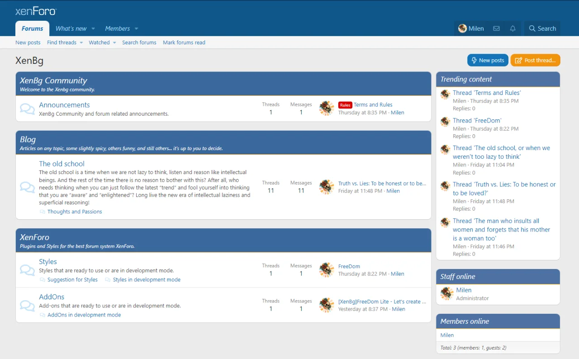Click the xenForo logo
The height and width of the screenshot is (359, 579).
coord(36,11)
